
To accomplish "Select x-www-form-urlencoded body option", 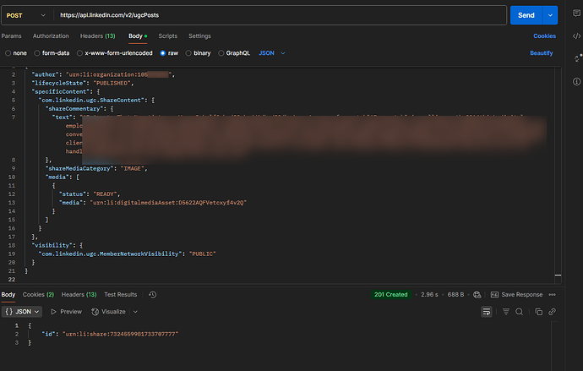I will click(x=115, y=53).
